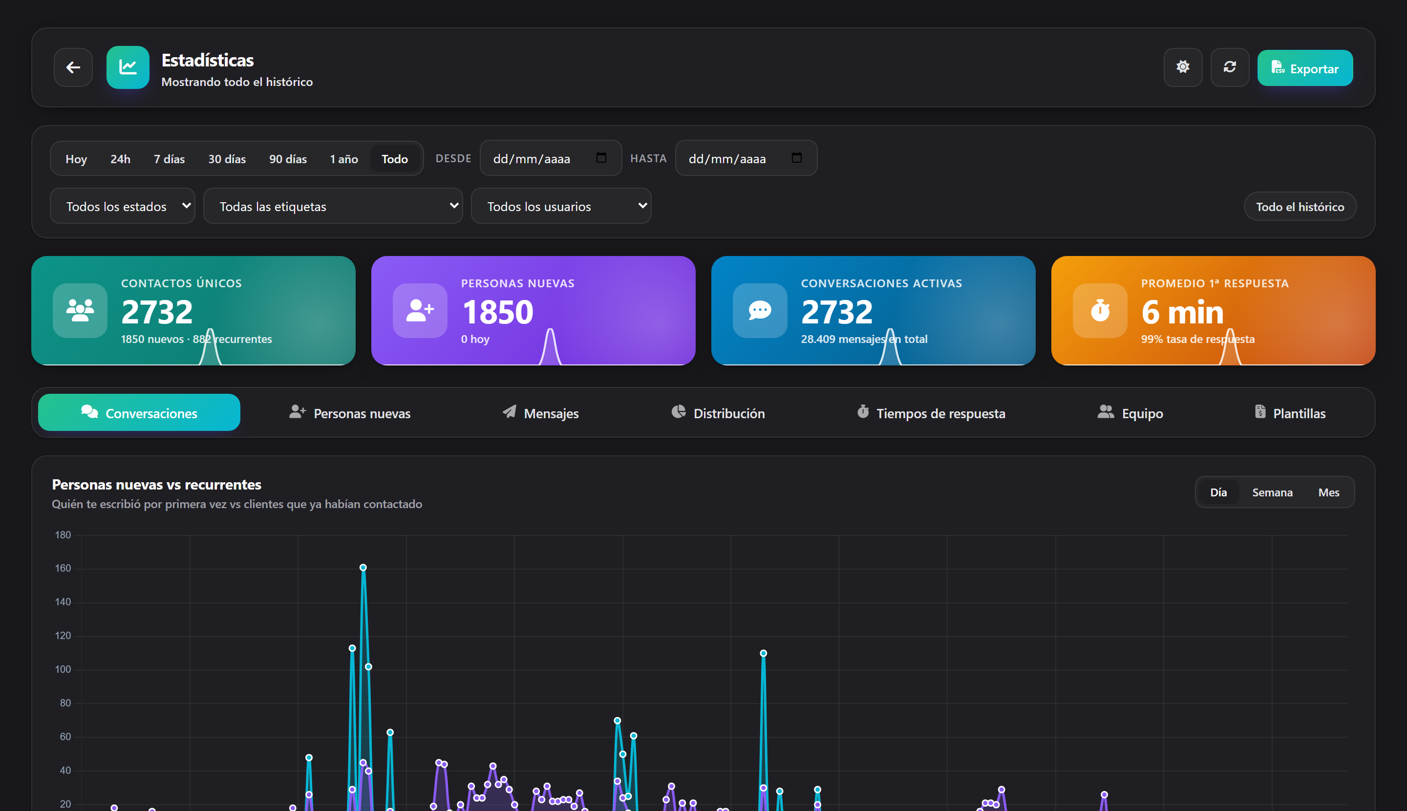Open the Distribución tab
The width and height of the screenshot is (1407, 811).
point(718,413)
